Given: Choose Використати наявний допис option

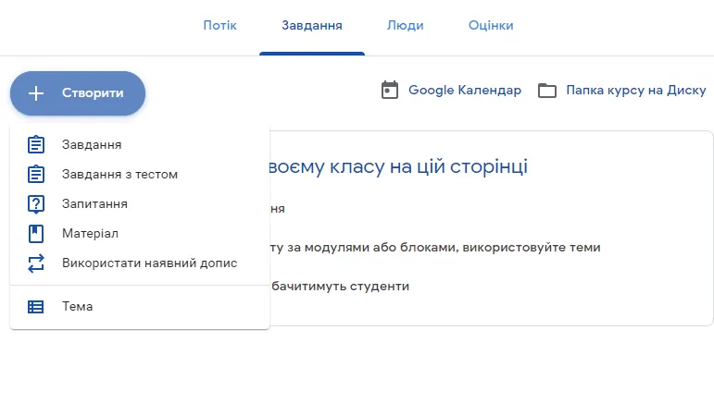Looking at the screenshot, I should [x=149, y=263].
